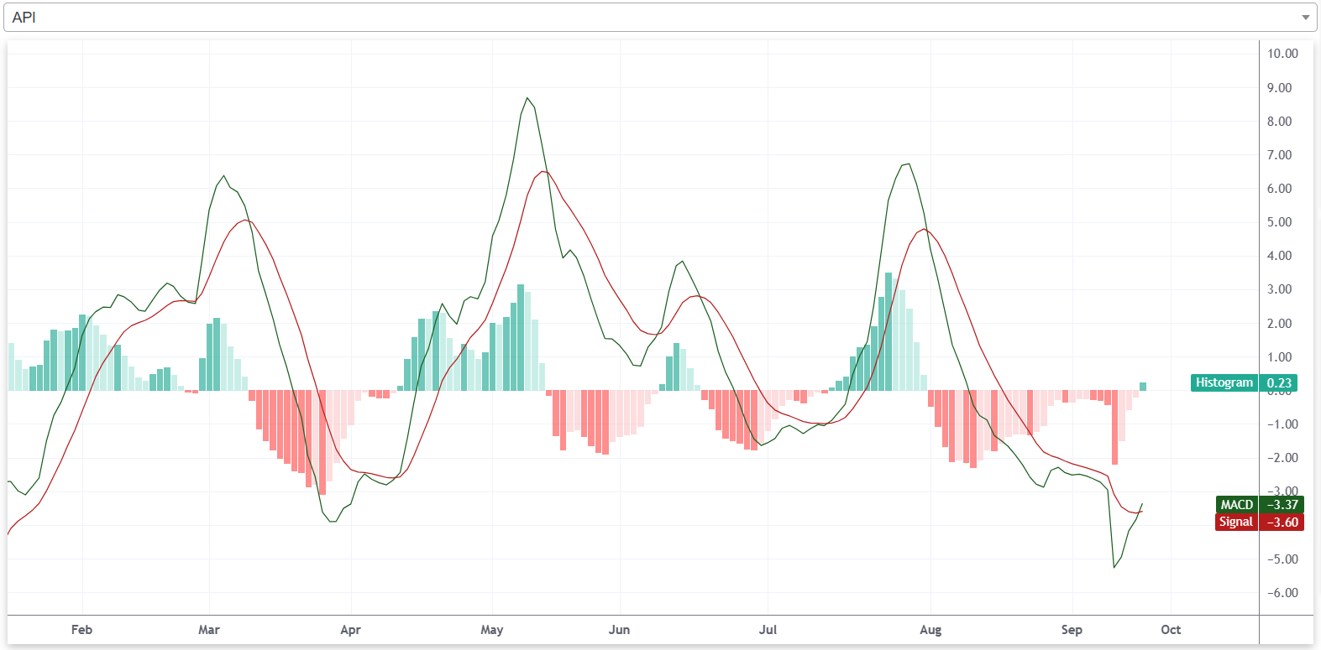Select the dark green MACD label tag
This screenshot has height=650, width=1321.
(x=1236, y=505)
